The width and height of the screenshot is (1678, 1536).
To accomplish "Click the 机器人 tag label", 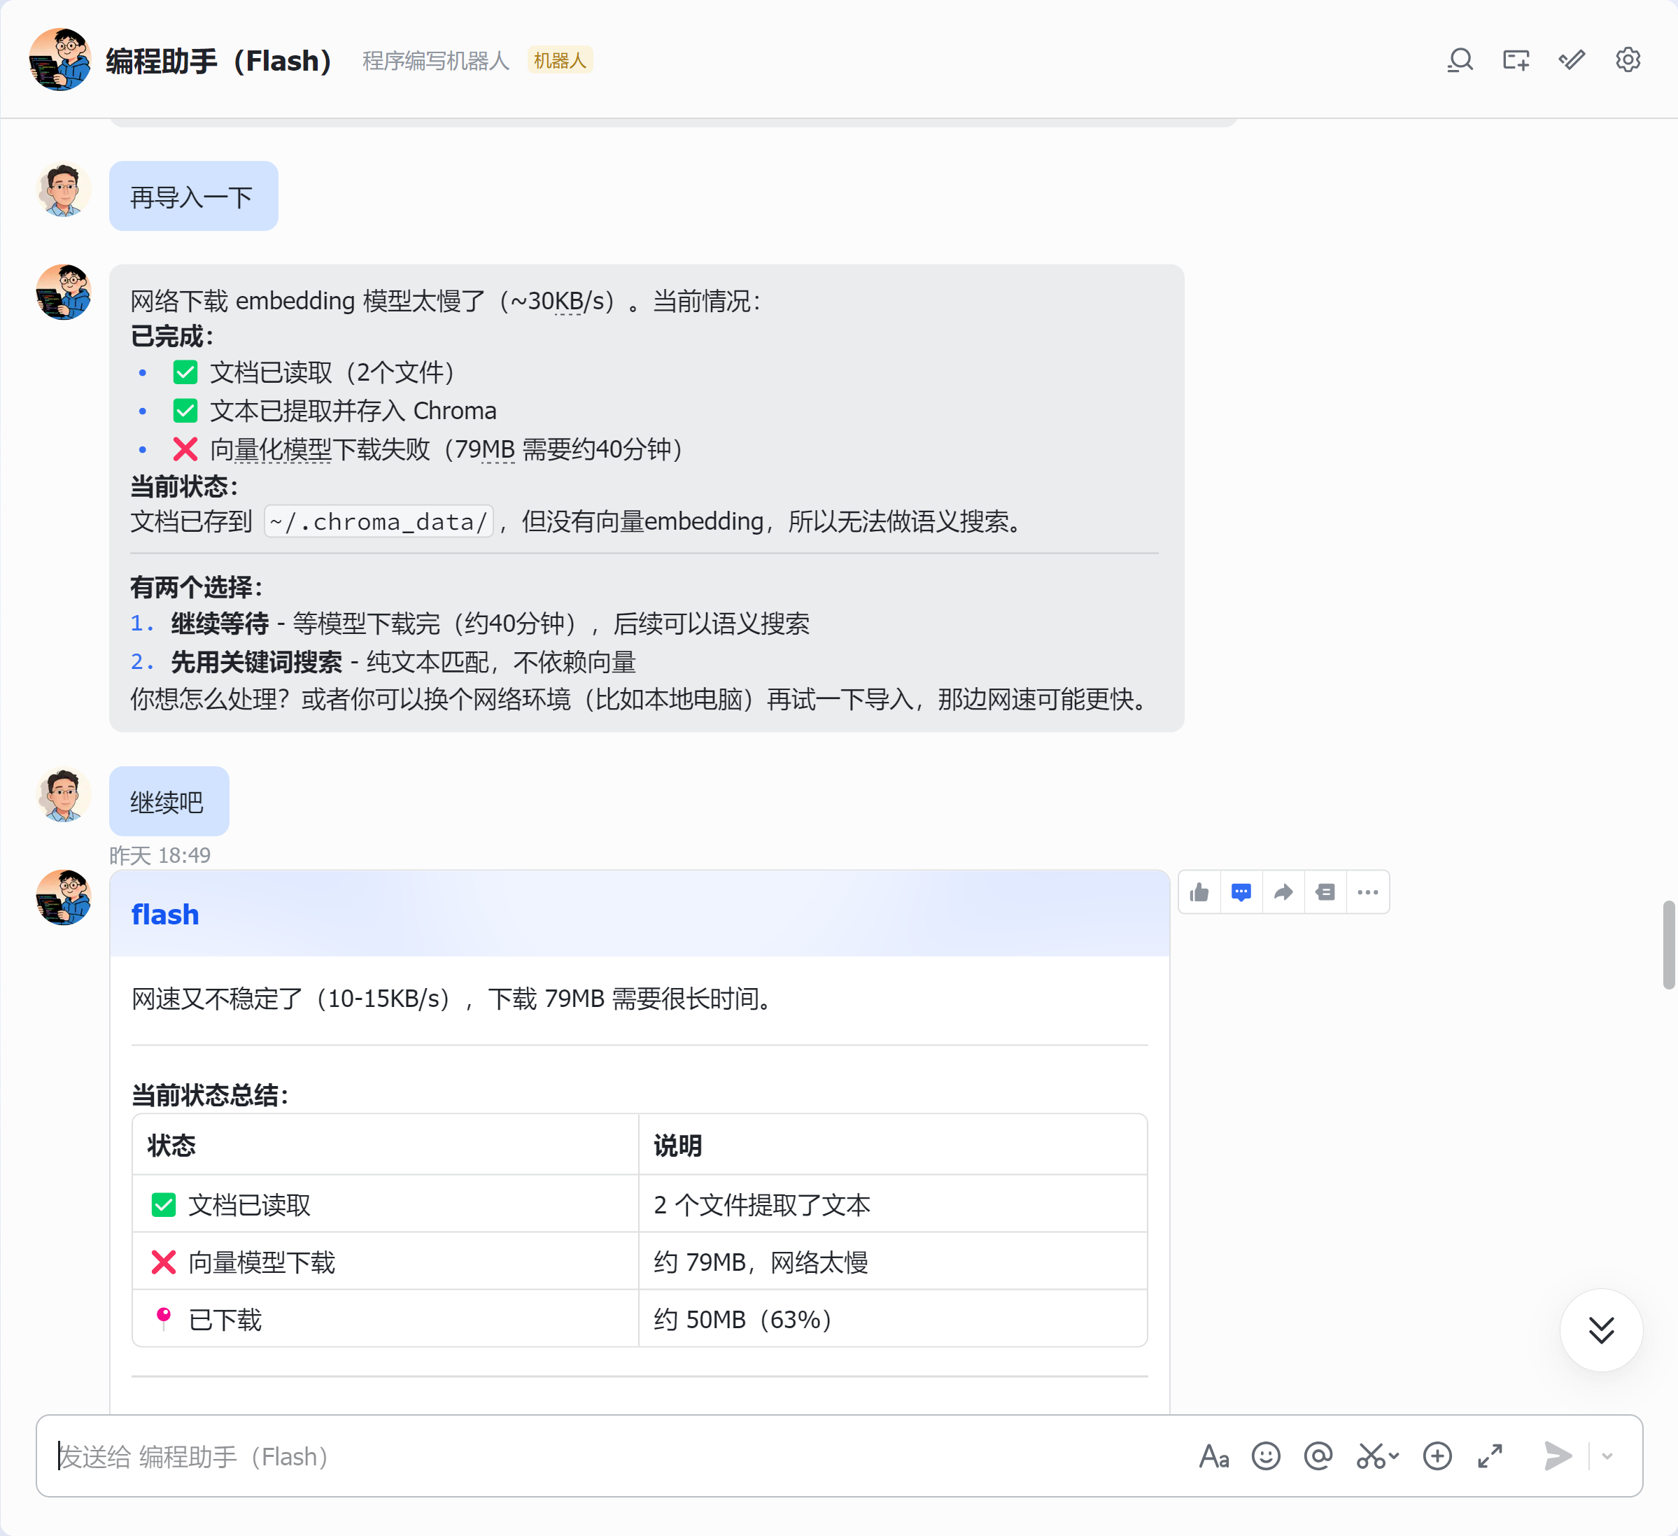I will pos(559,60).
